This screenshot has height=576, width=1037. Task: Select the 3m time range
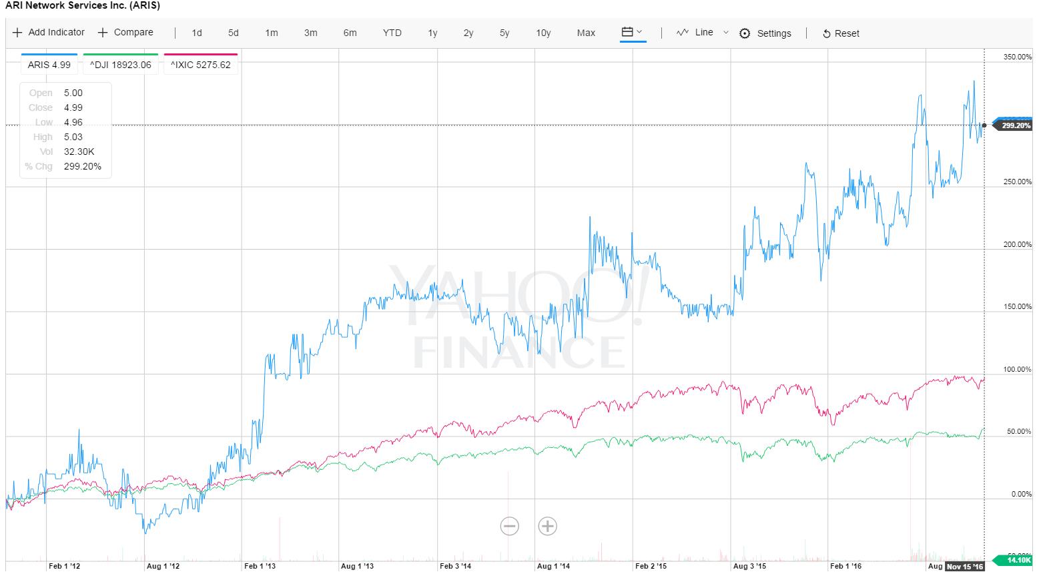coord(311,33)
